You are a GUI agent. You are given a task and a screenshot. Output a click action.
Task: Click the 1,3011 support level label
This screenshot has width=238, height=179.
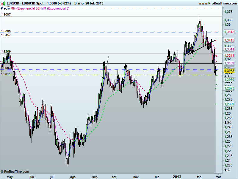(x=6, y=74)
